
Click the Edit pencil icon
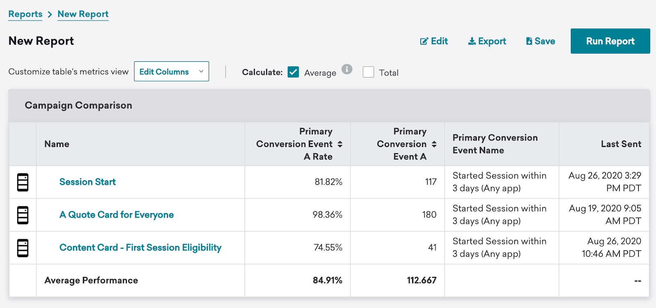click(424, 41)
